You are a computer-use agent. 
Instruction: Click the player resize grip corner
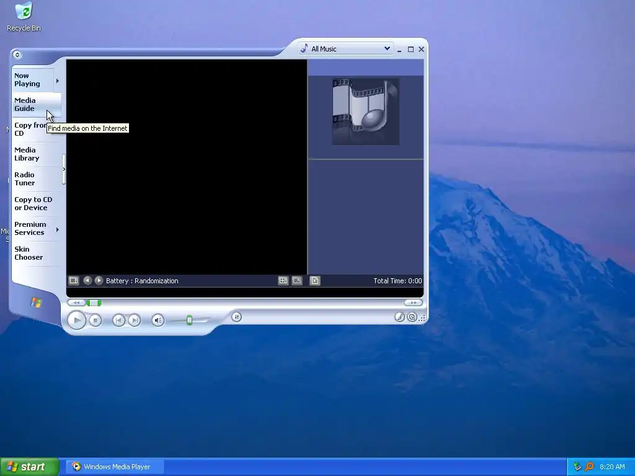(x=422, y=318)
